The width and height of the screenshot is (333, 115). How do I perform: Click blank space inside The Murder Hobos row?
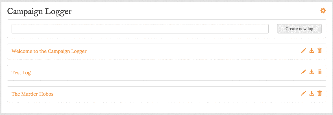[x=176, y=94]
